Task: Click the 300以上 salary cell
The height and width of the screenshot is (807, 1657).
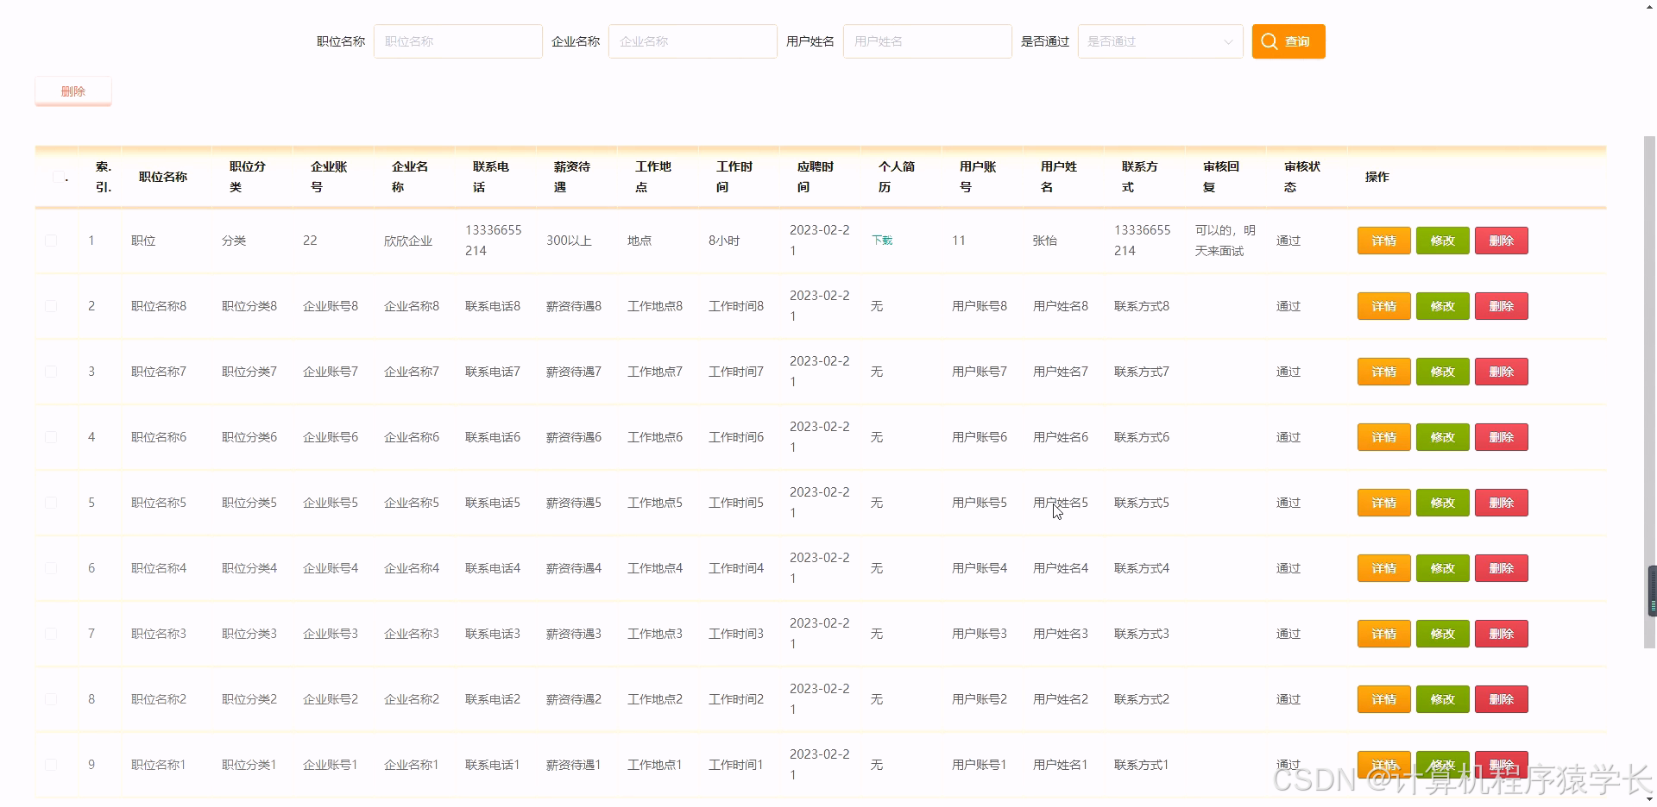Action: (x=569, y=241)
